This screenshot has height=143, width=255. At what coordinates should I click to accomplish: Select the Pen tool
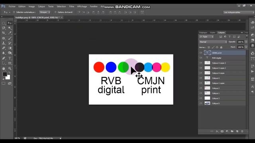(4, 58)
